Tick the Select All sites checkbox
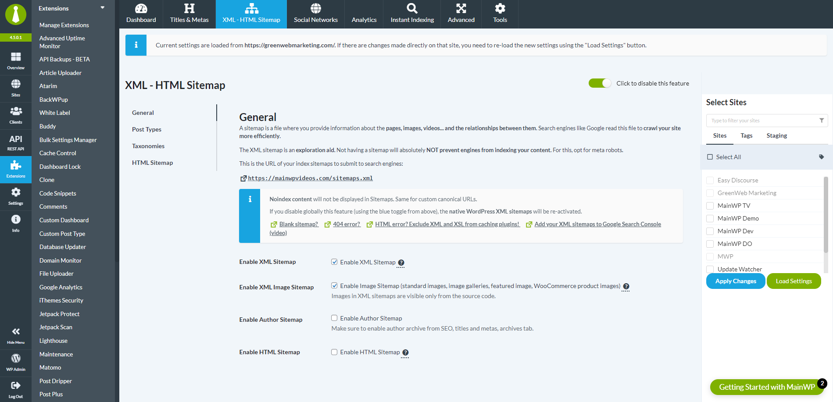Image resolution: width=833 pixels, height=402 pixels. point(710,157)
